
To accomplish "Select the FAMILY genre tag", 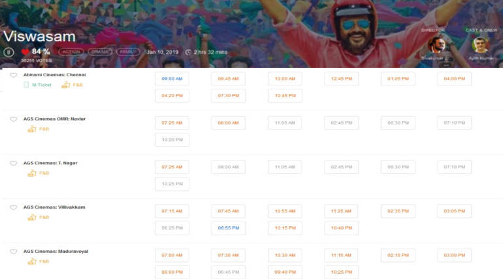I will [127, 51].
